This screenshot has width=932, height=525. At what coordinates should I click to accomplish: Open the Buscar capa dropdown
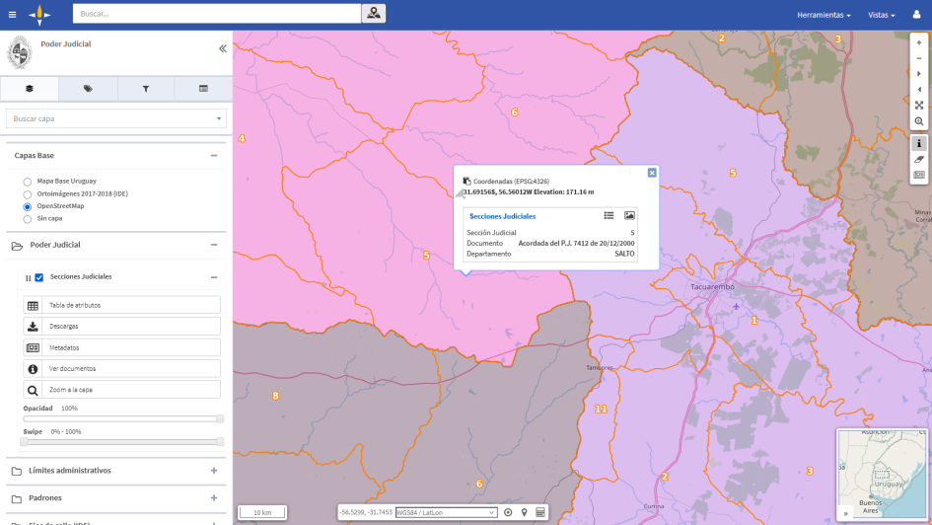pos(116,118)
